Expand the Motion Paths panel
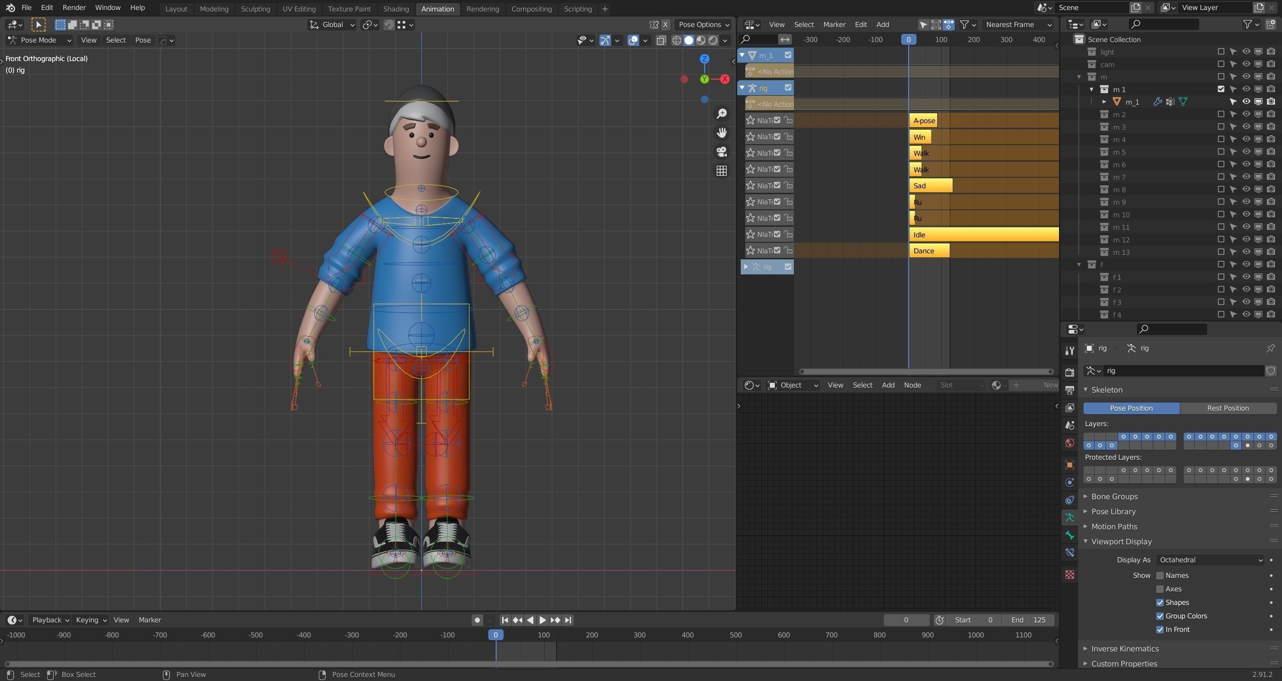Viewport: 1282px width, 681px height. click(x=1114, y=526)
